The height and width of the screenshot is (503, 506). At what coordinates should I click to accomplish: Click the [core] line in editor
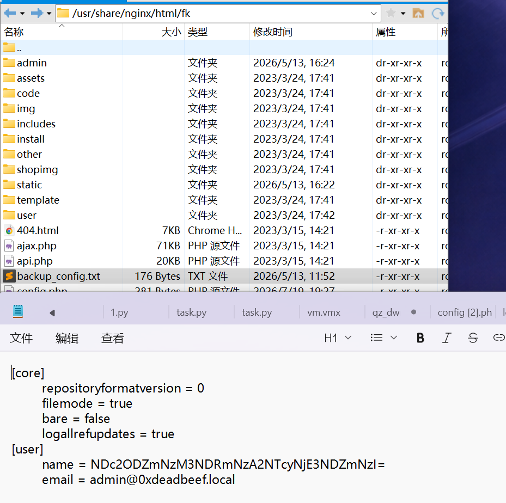tap(28, 373)
